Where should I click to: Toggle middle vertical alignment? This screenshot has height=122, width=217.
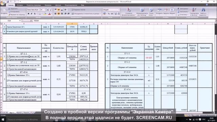59,10
